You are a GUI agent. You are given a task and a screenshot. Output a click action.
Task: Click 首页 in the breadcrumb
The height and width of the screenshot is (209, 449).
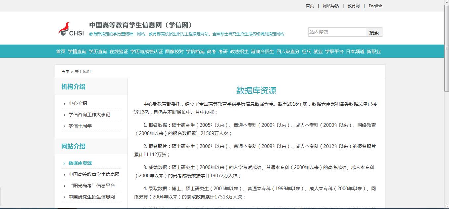click(65, 71)
